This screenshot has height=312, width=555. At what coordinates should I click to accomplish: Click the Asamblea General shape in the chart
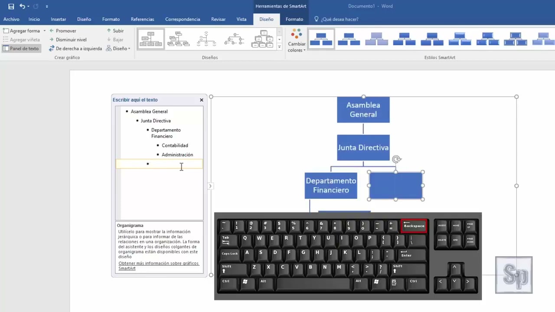363,110
